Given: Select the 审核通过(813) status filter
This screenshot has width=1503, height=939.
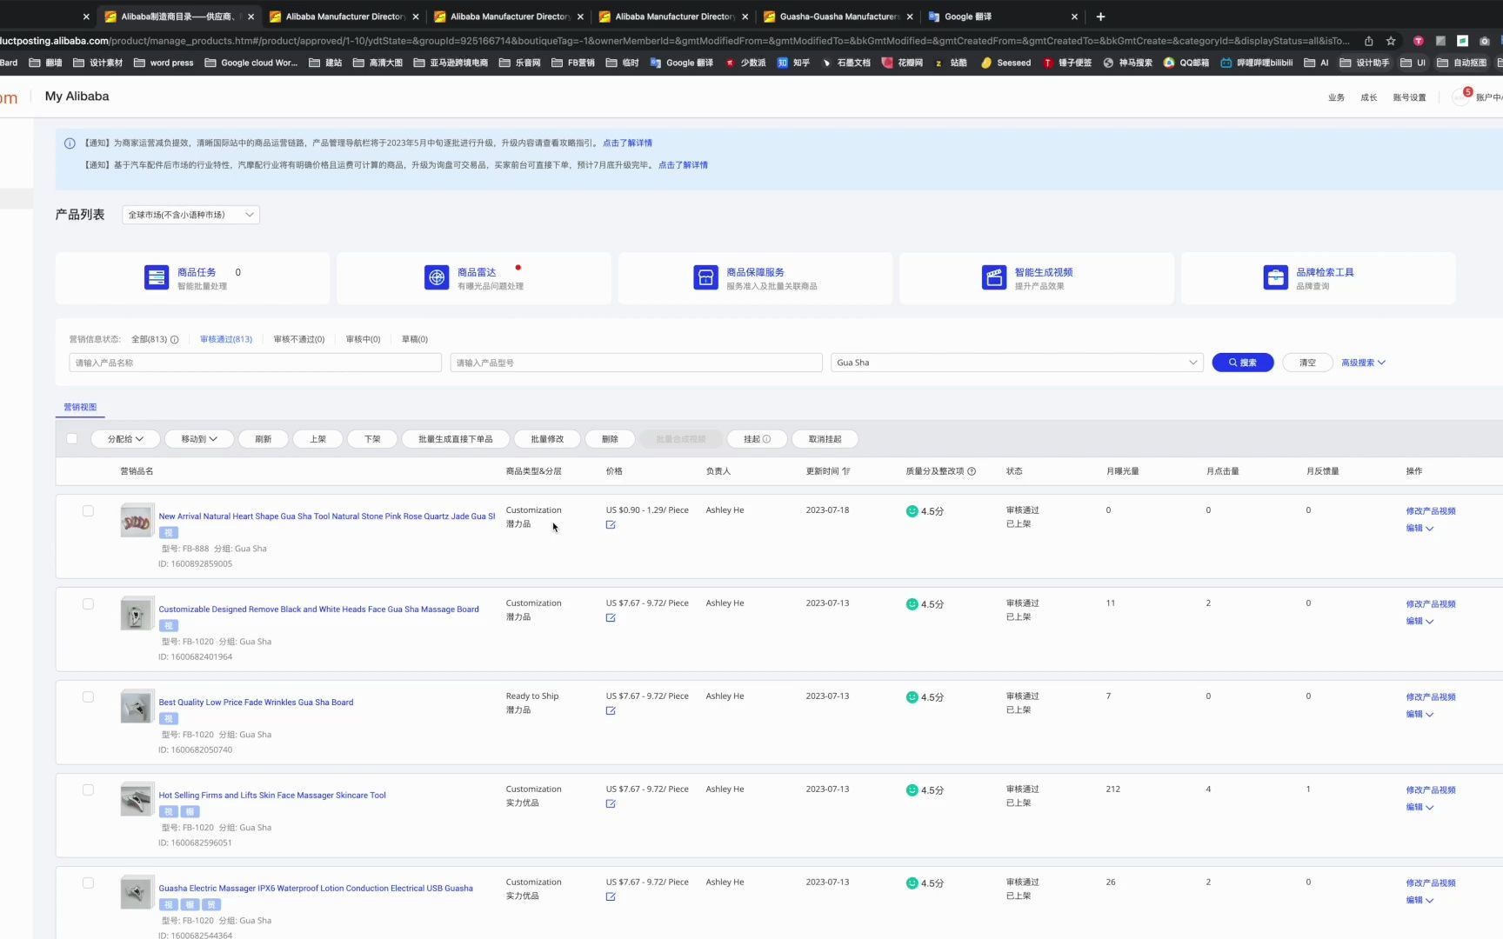Looking at the screenshot, I should pyautogui.click(x=226, y=340).
